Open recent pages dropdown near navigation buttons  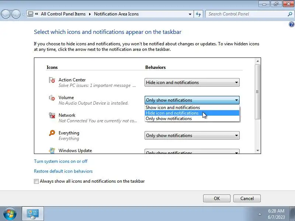pos(23,14)
